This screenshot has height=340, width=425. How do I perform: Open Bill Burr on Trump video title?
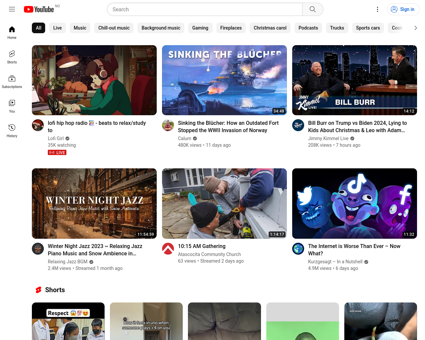(358, 127)
